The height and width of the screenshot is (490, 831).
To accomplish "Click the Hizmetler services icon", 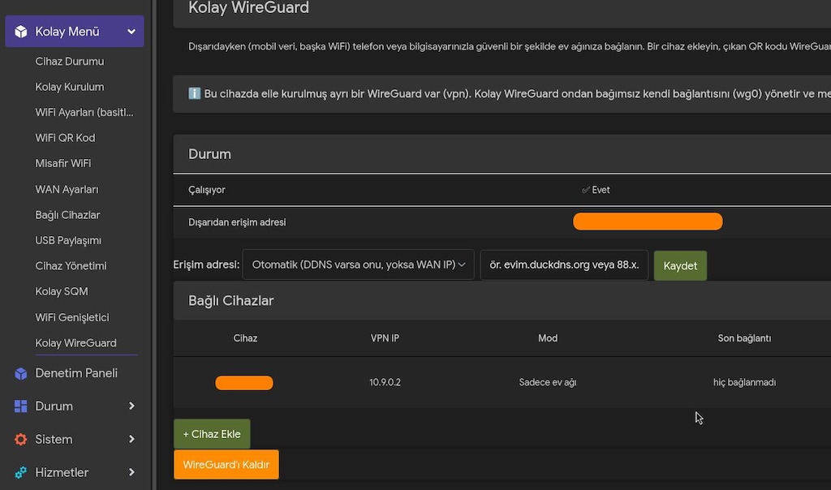I will [x=20, y=472].
